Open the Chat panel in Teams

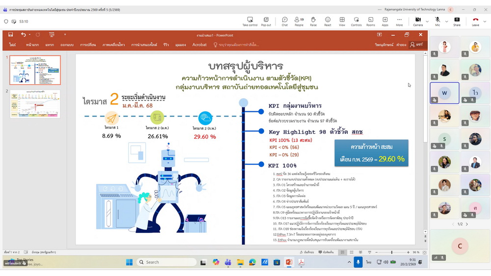(x=285, y=22)
